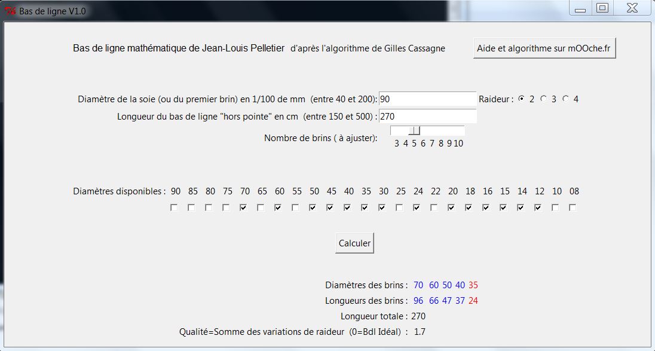The height and width of the screenshot is (351, 655).
Task: Click the 3 label under brins slider
Action: (396, 144)
